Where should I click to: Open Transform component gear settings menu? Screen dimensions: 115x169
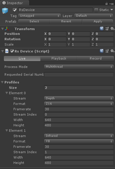[x=112, y=29]
